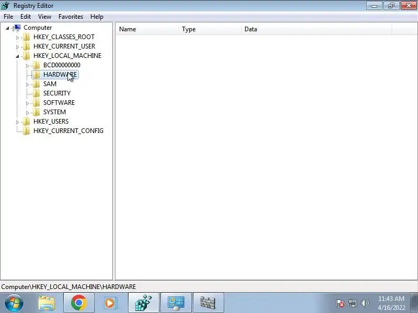418x313 pixels.
Task: Select the HKEY_CURRENT_CONFIG label
Action: pyautogui.click(x=68, y=131)
